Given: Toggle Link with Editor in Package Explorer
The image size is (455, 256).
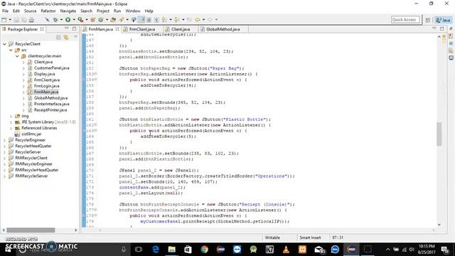Looking at the screenshot, I should (x=66, y=38).
